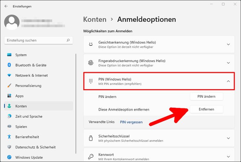This screenshot has height=162, width=241.
Task: Click the Mit PIN anmelden (empfohlen) text
Action: 120,84
